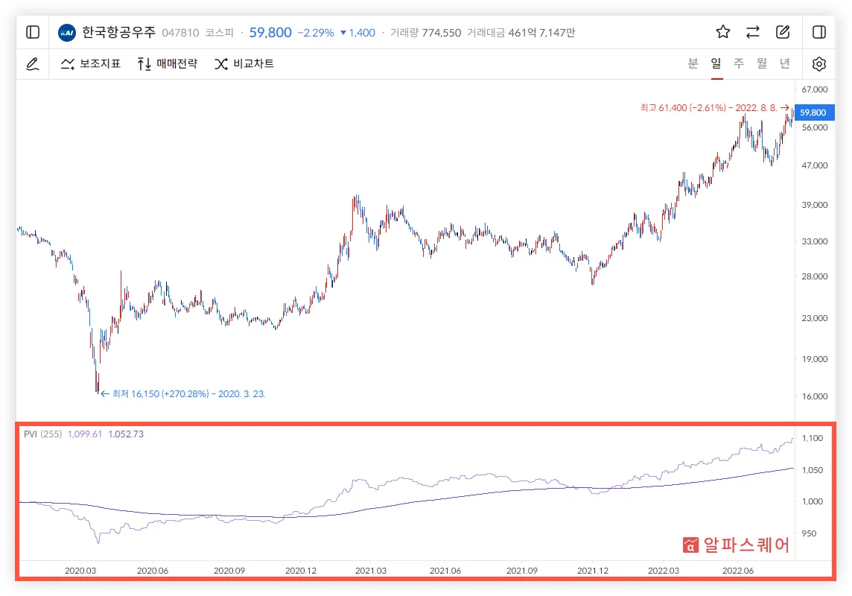The height and width of the screenshot is (596, 852).
Task: Toggle the left sidebar panel icon
Action: [33, 32]
